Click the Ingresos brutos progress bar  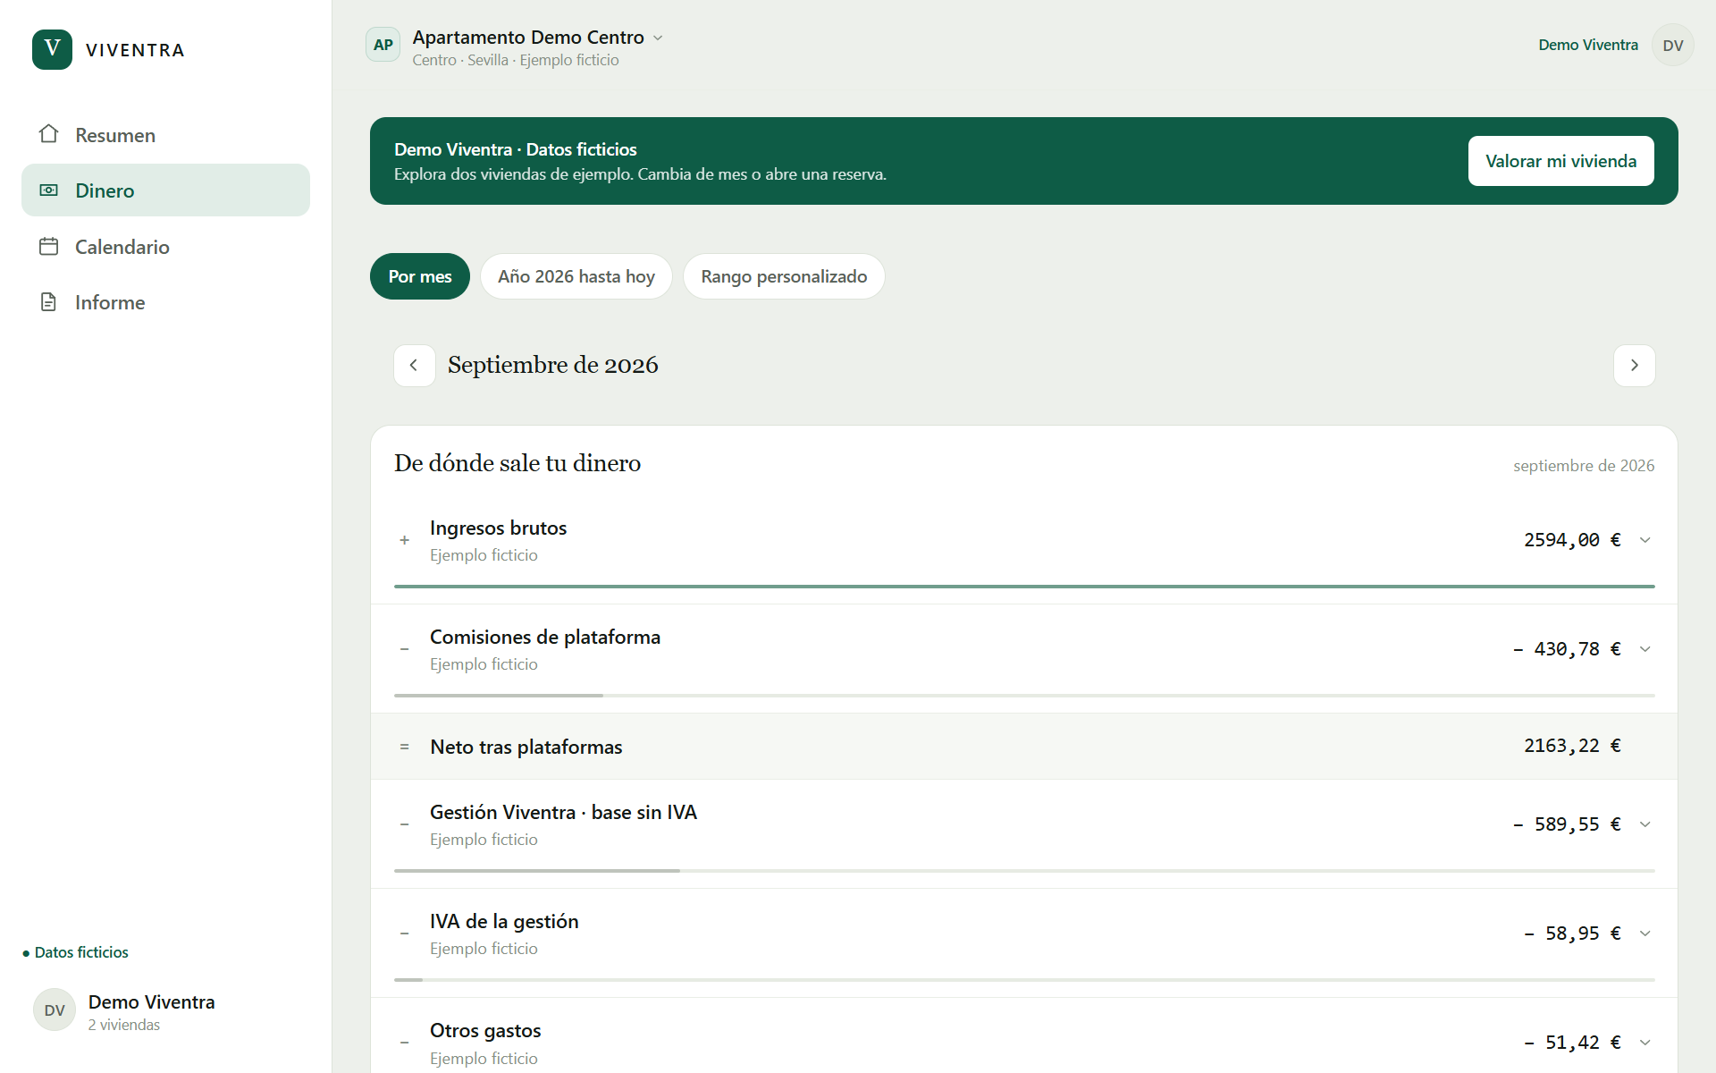(1024, 587)
